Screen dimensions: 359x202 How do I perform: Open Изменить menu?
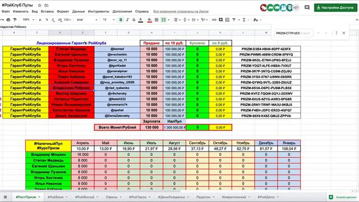point(21,11)
